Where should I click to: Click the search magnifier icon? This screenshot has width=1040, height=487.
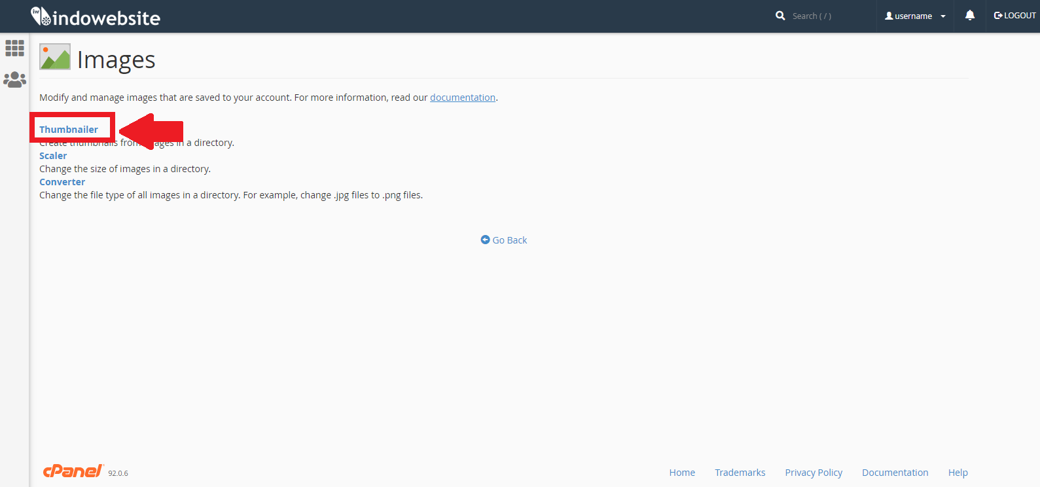(780, 16)
